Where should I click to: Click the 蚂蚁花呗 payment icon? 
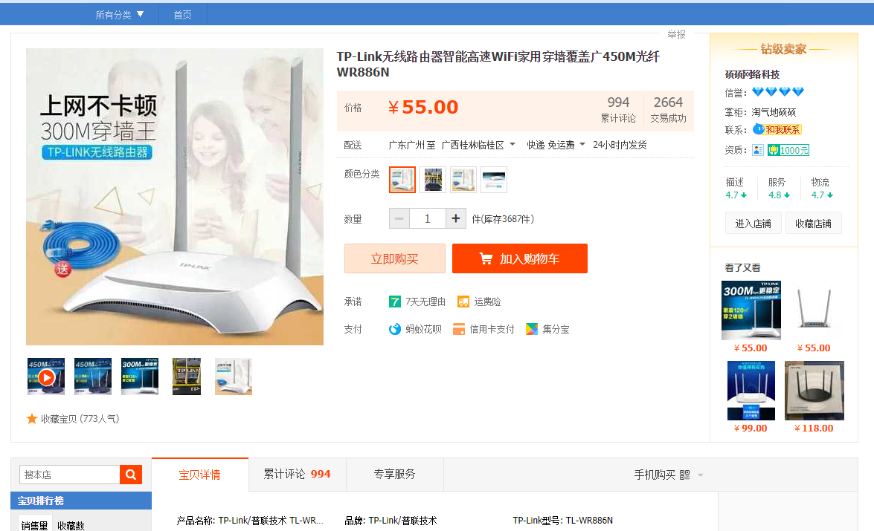(395, 330)
